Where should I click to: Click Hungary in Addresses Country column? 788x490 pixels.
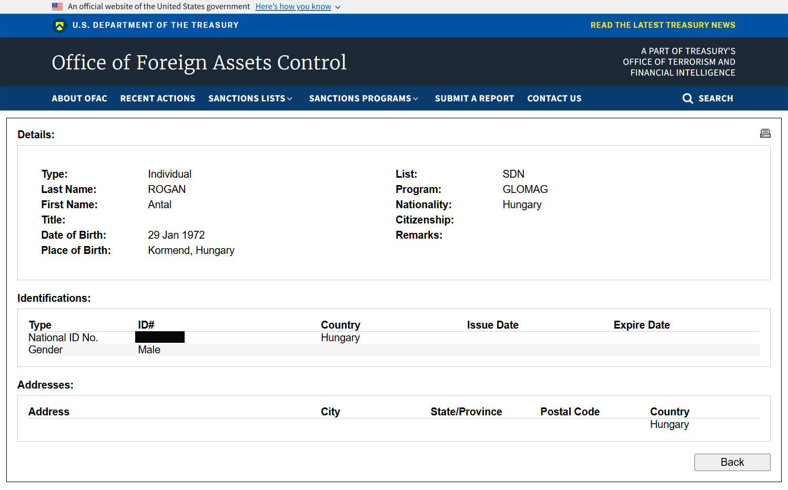click(x=669, y=424)
